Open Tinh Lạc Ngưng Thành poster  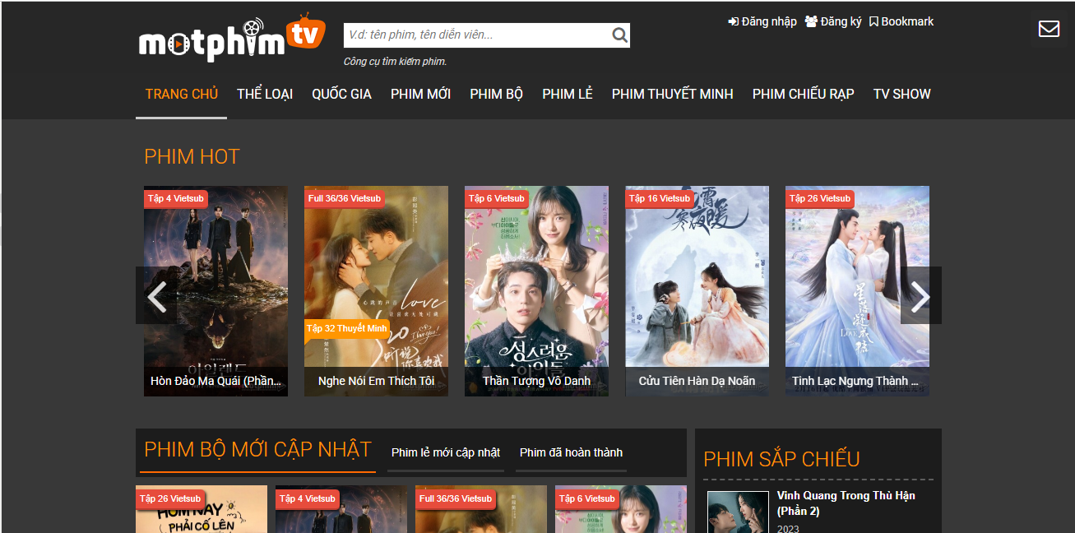[857, 291]
